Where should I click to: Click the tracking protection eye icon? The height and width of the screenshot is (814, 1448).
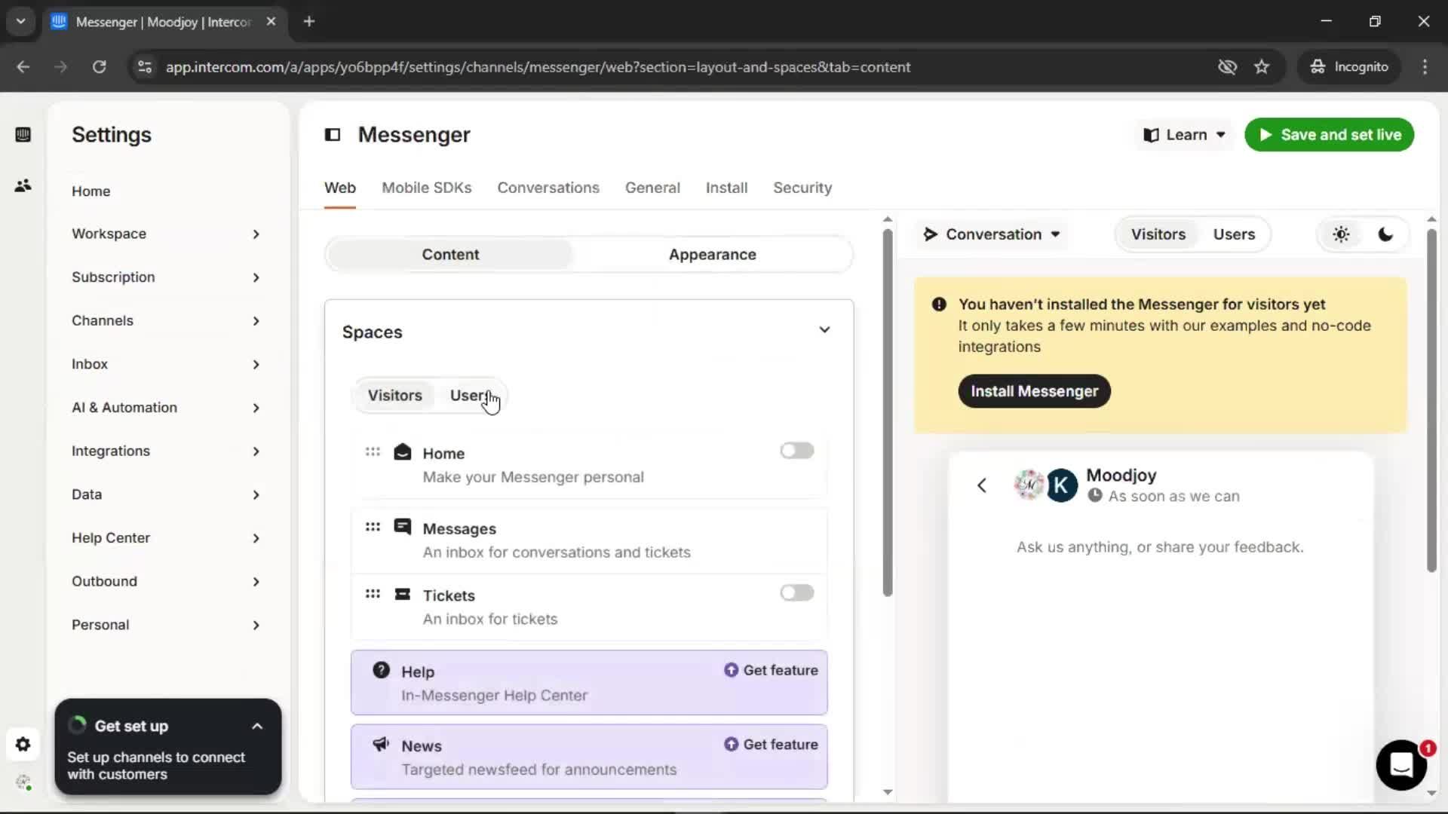1227,67
